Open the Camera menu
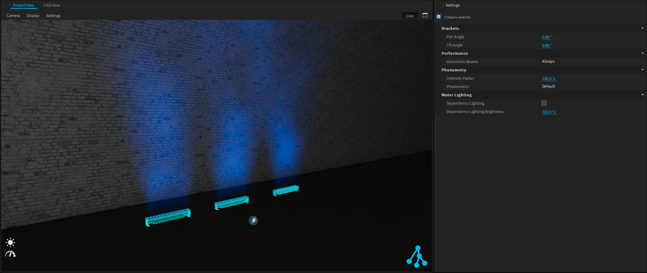 click(13, 16)
